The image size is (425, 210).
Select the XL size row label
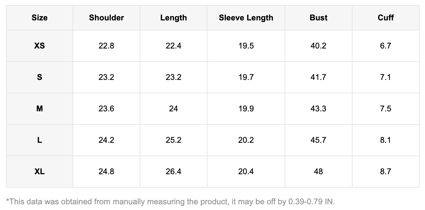point(40,172)
